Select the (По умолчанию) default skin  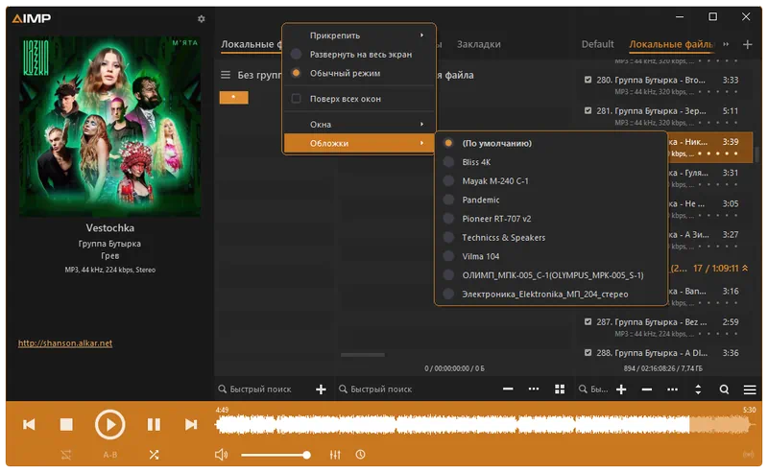tap(550, 144)
